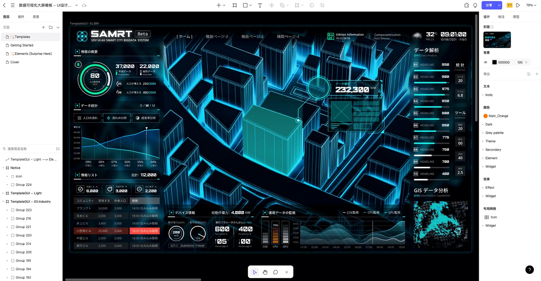Add a new page with plus icon

click(43, 27)
